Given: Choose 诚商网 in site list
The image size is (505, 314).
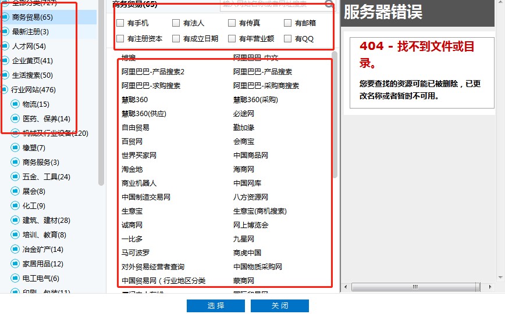Looking at the screenshot, I should pos(131,225).
